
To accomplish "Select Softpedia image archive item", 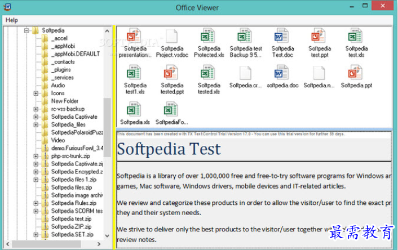I will point(77,195).
